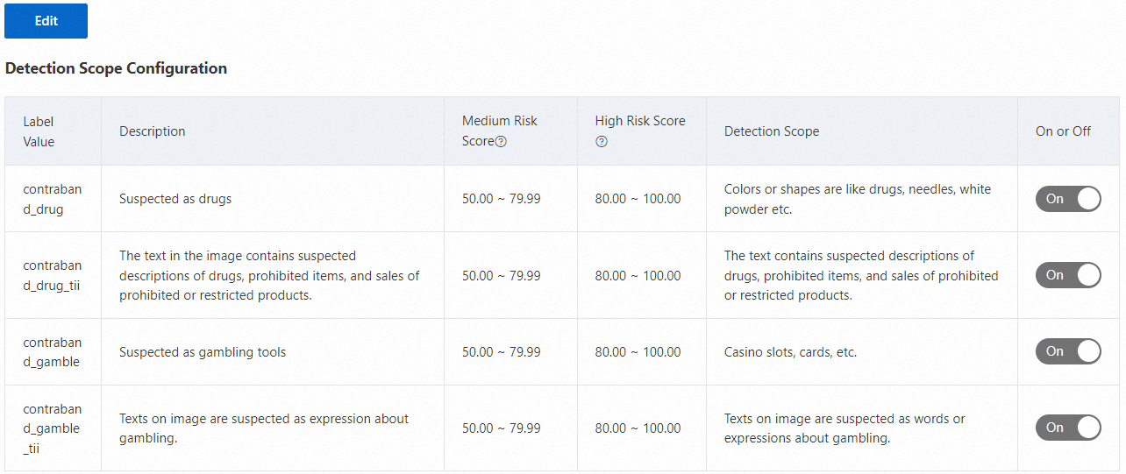Click the contraband_gamble high risk score range
1126x474 pixels.
(638, 352)
